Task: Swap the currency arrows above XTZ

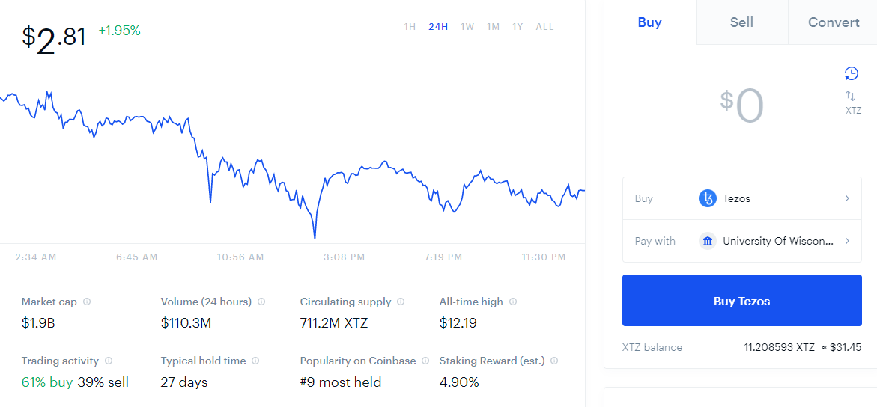Action: point(850,96)
